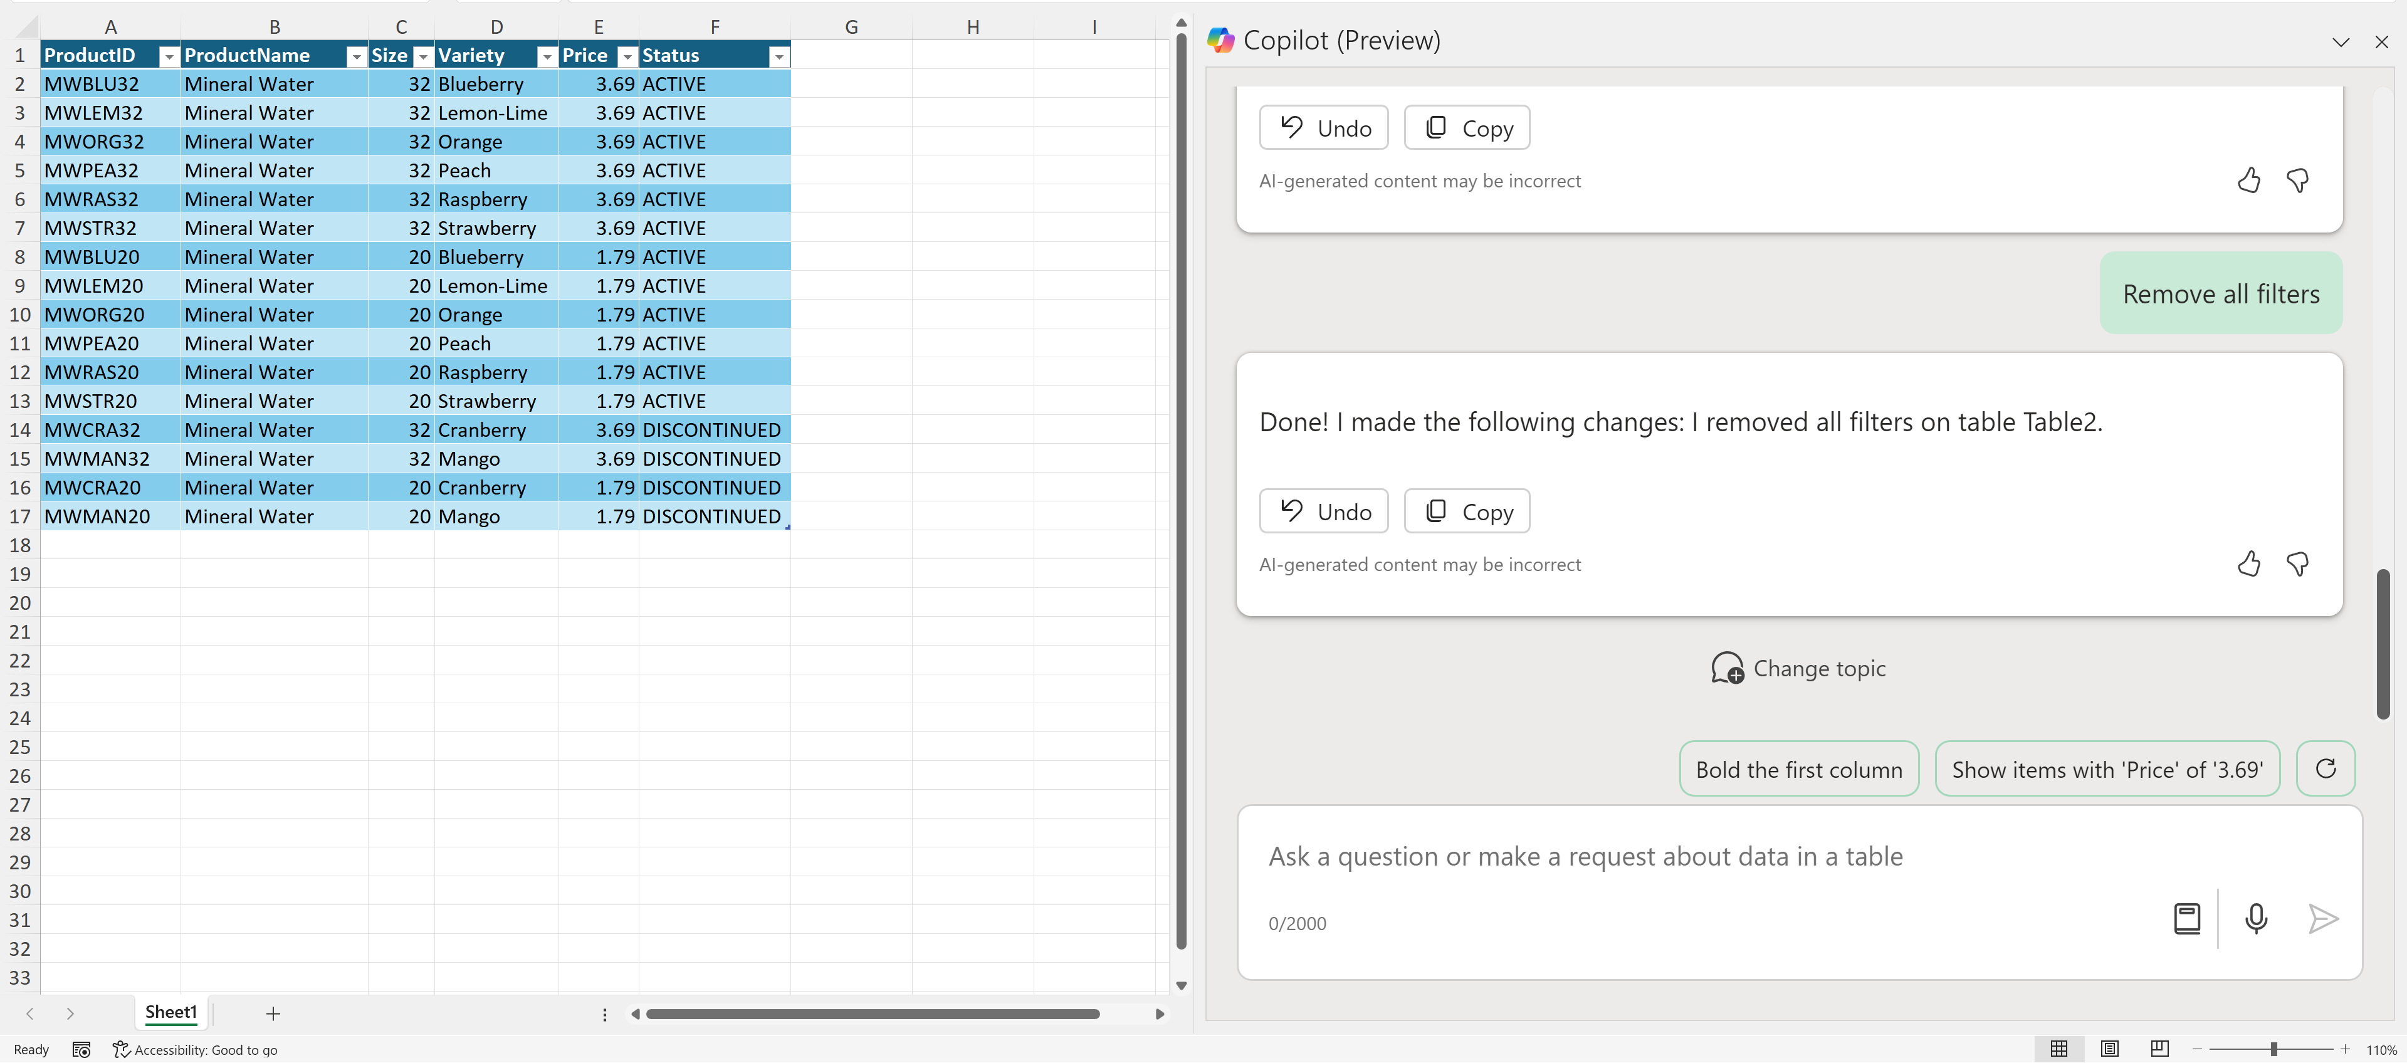Click the zoom slider handle
The image size is (2407, 1063).
point(2273,1049)
